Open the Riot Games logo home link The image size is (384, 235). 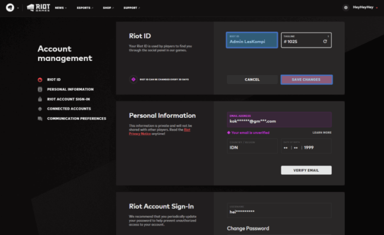pos(38,7)
